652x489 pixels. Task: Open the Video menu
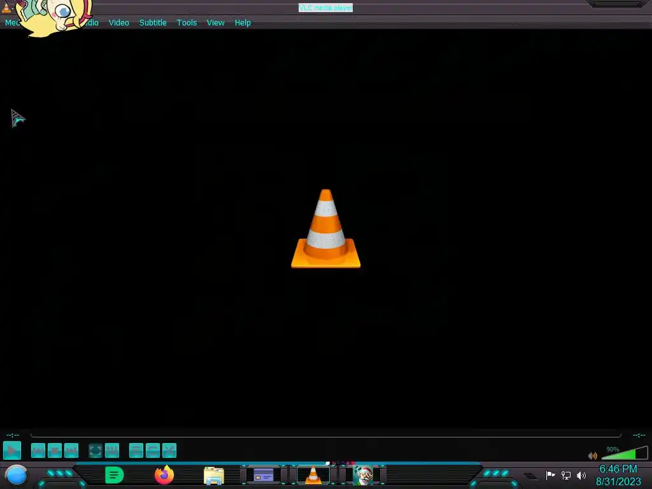(119, 23)
